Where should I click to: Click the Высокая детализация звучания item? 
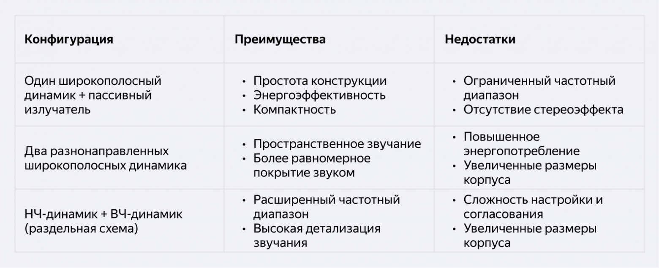[317, 236]
